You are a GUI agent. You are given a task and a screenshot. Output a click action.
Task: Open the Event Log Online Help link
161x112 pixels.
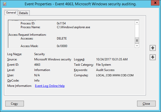pos(50,86)
